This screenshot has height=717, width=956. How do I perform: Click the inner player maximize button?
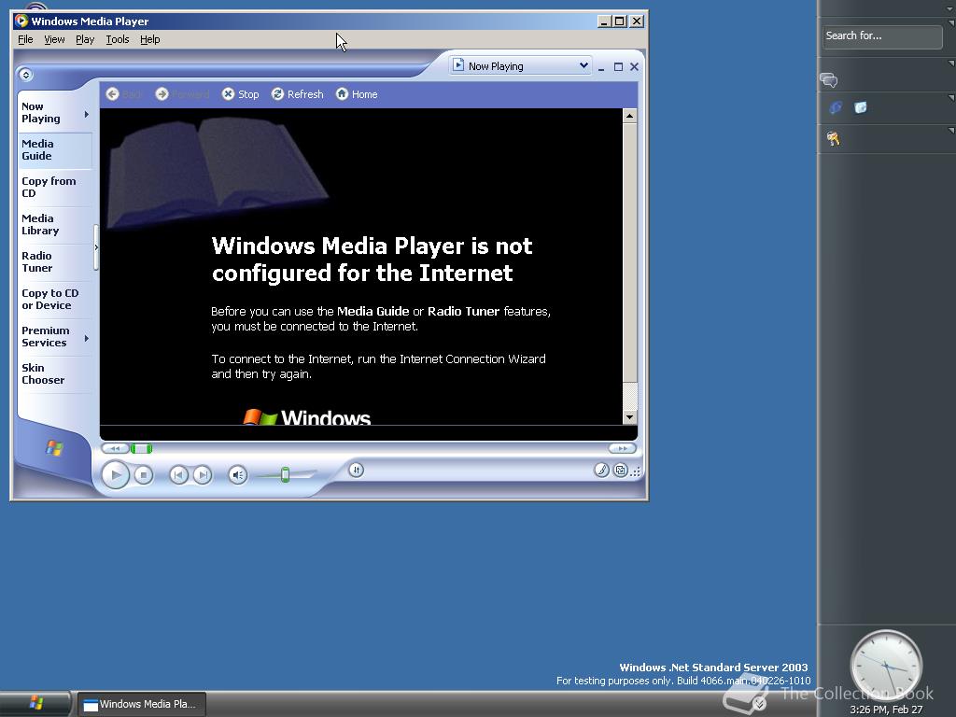[618, 67]
